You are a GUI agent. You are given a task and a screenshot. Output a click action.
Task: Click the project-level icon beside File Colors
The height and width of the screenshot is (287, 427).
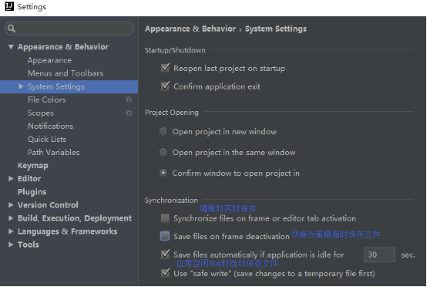pyautogui.click(x=129, y=100)
